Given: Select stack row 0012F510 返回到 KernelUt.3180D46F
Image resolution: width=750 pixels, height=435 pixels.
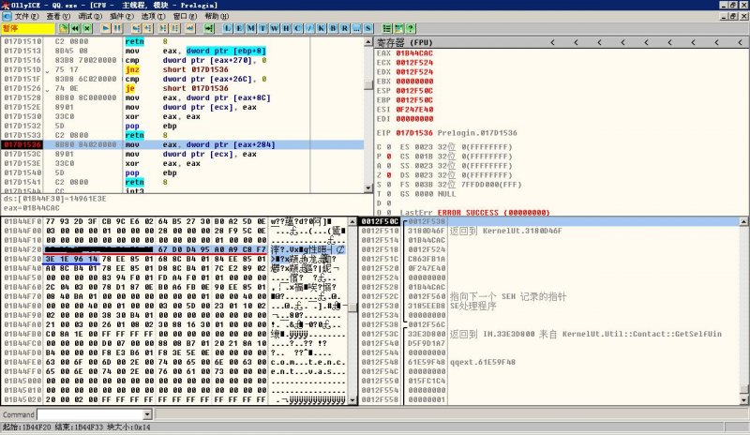Looking at the screenshot, I should click(549, 231).
